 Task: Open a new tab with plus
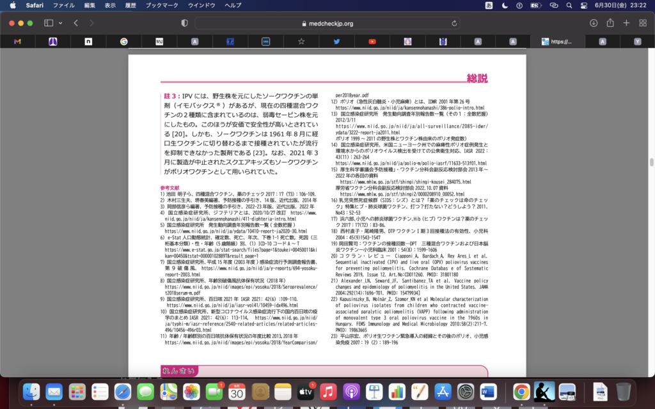[626, 23]
